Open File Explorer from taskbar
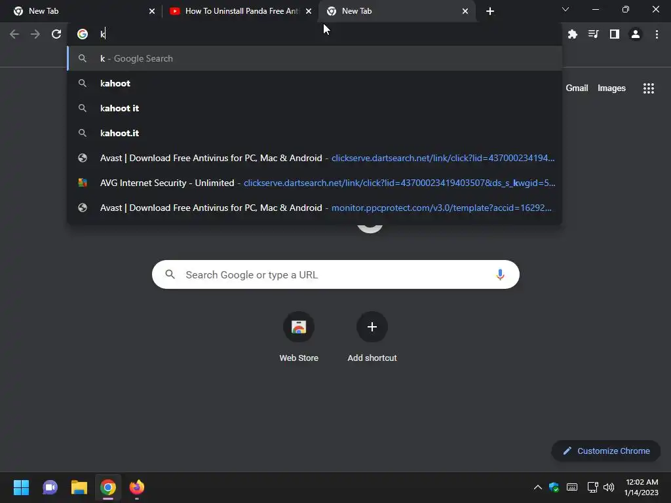 click(x=79, y=487)
